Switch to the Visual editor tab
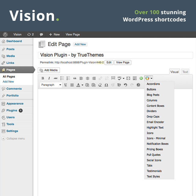Image resolution: width=196 pixels, height=196 pixels. tap(175, 72)
